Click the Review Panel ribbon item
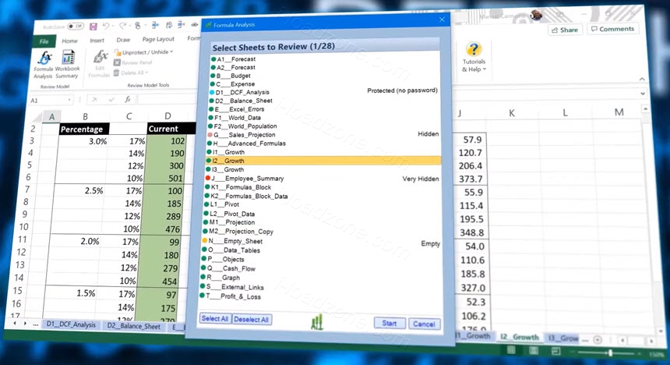670x365 pixels. [133, 62]
